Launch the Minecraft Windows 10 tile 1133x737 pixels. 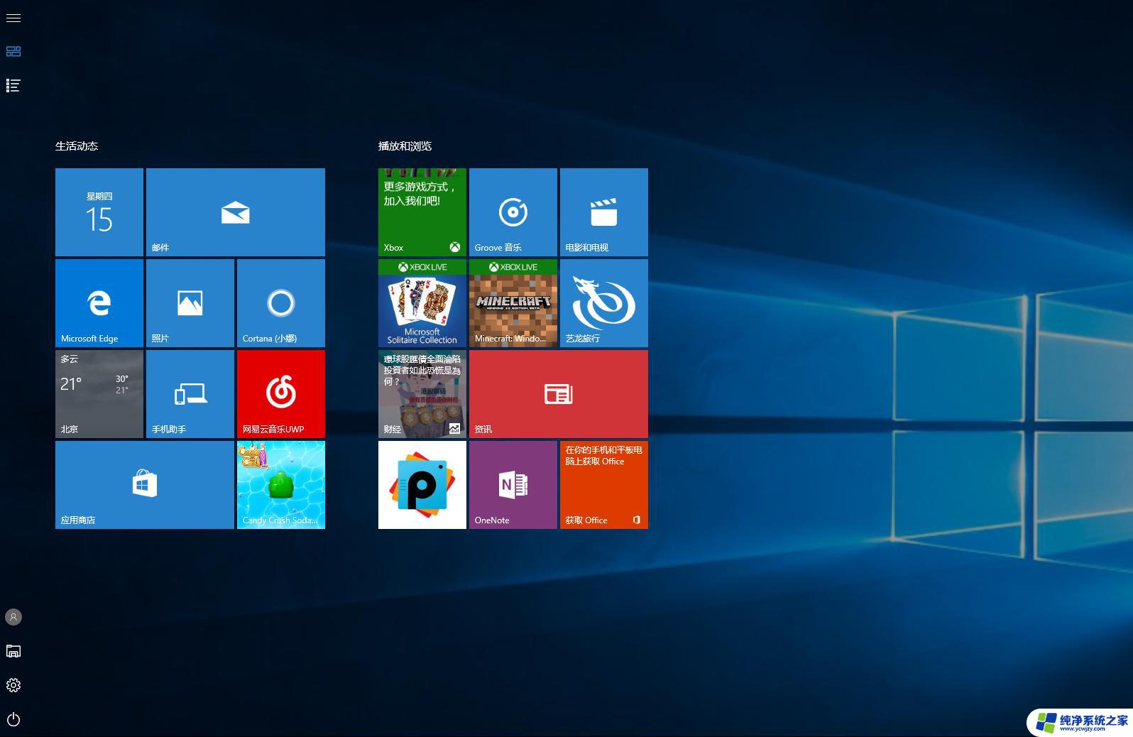[x=513, y=303]
